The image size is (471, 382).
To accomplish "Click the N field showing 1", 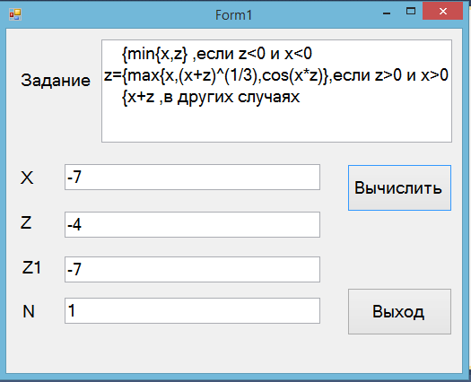I will 192,310.
